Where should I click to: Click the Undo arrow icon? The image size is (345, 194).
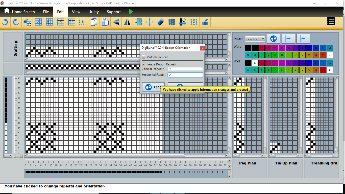tap(5, 22)
